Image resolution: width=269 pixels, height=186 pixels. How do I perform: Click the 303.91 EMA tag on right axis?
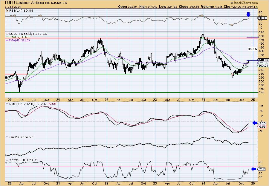(x=262, y=65)
